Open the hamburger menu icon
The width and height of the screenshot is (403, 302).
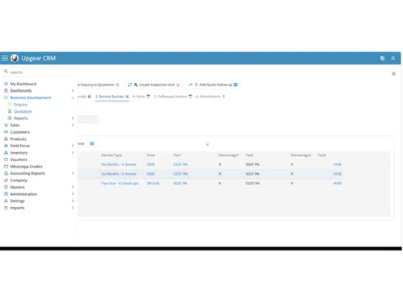click(5, 58)
